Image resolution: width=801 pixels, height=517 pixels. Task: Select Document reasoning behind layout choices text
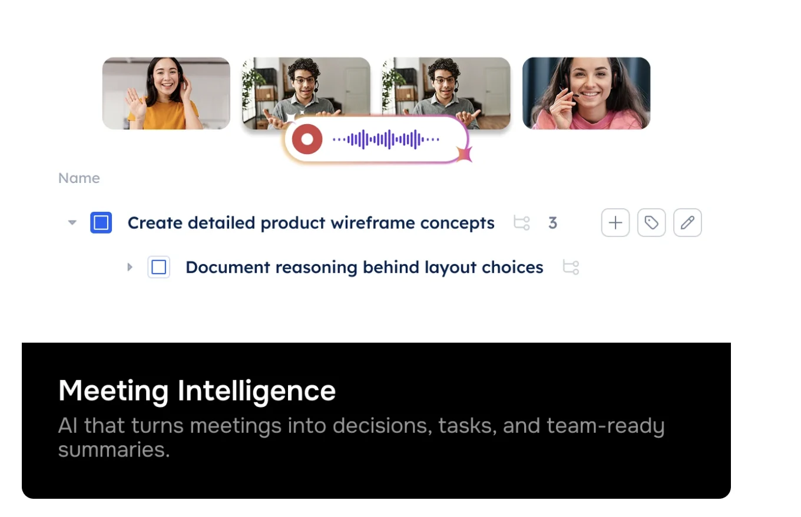[x=364, y=267]
